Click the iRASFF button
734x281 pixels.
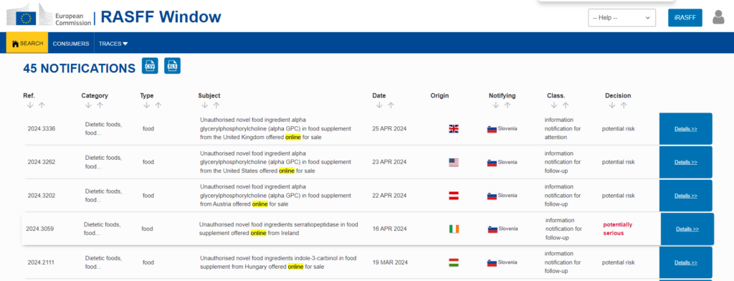(x=685, y=18)
